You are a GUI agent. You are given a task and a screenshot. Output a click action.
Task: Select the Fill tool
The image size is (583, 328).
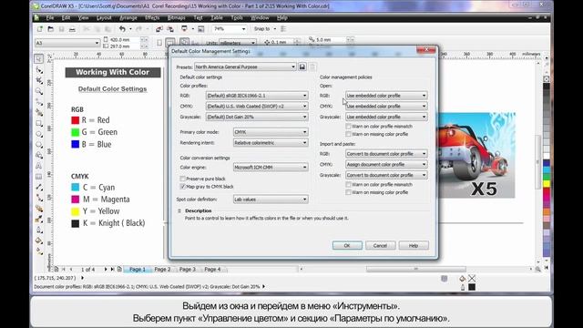(x=38, y=241)
